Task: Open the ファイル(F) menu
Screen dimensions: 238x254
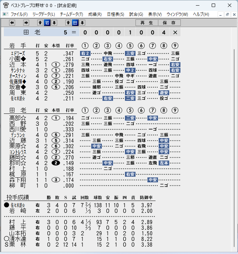Action: tap(19, 14)
